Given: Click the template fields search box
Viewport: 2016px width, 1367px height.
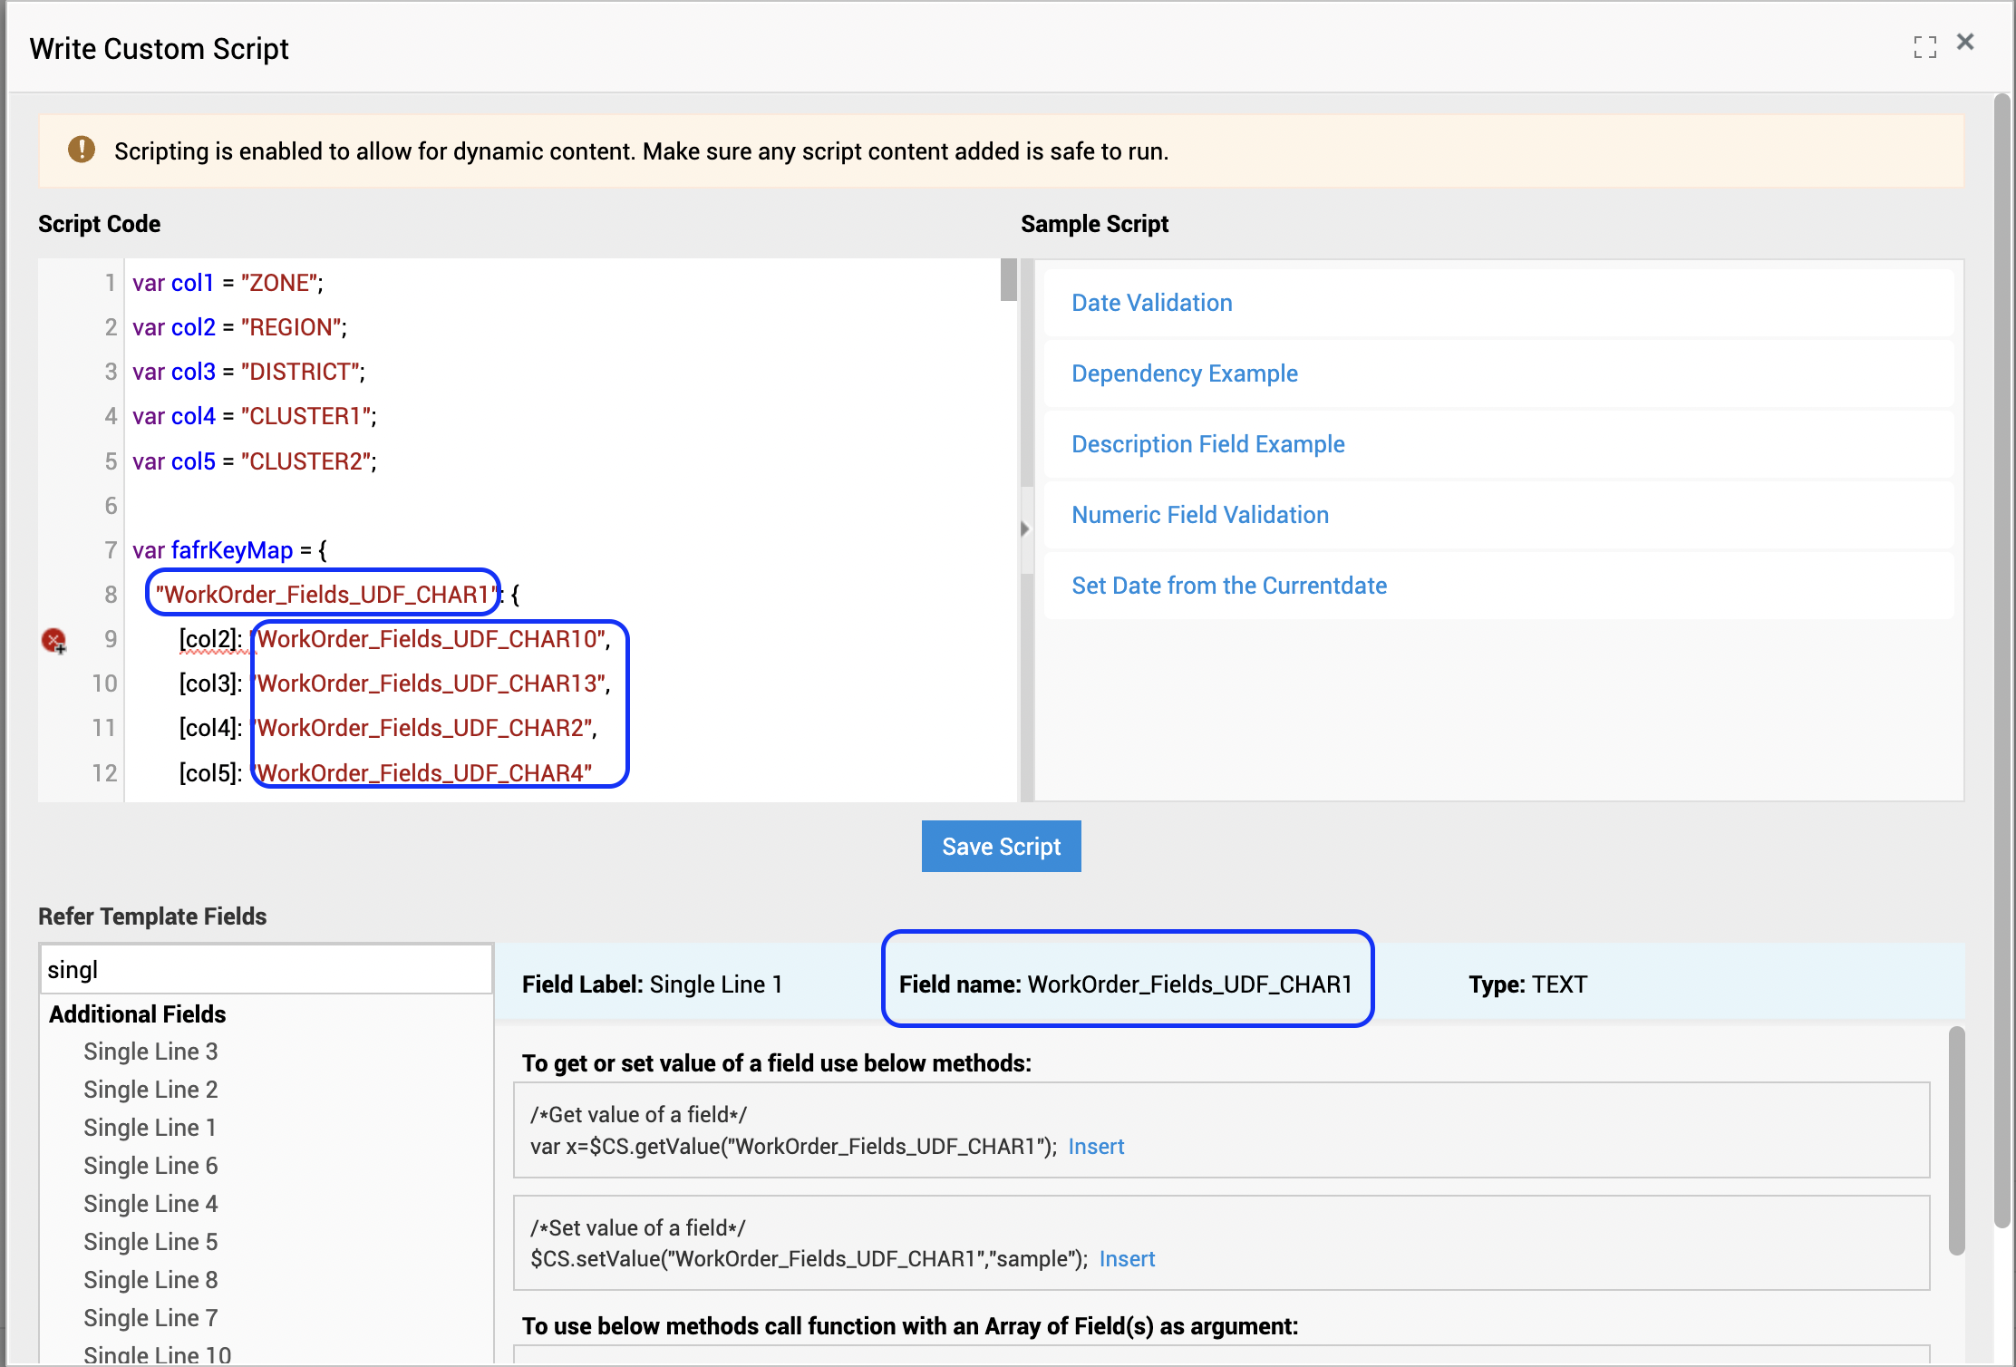Looking at the screenshot, I should (266, 970).
